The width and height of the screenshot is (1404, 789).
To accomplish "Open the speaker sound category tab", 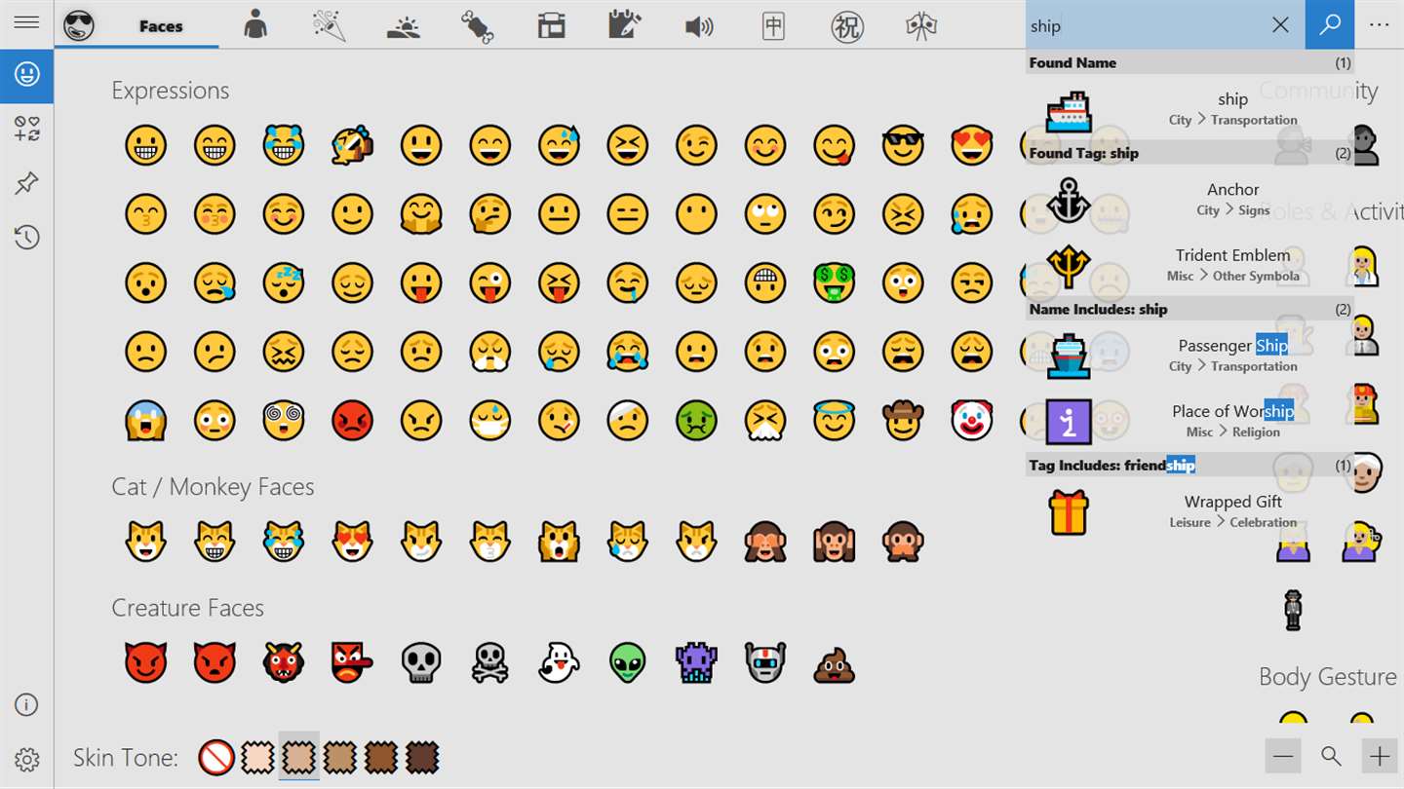I will coord(699,25).
